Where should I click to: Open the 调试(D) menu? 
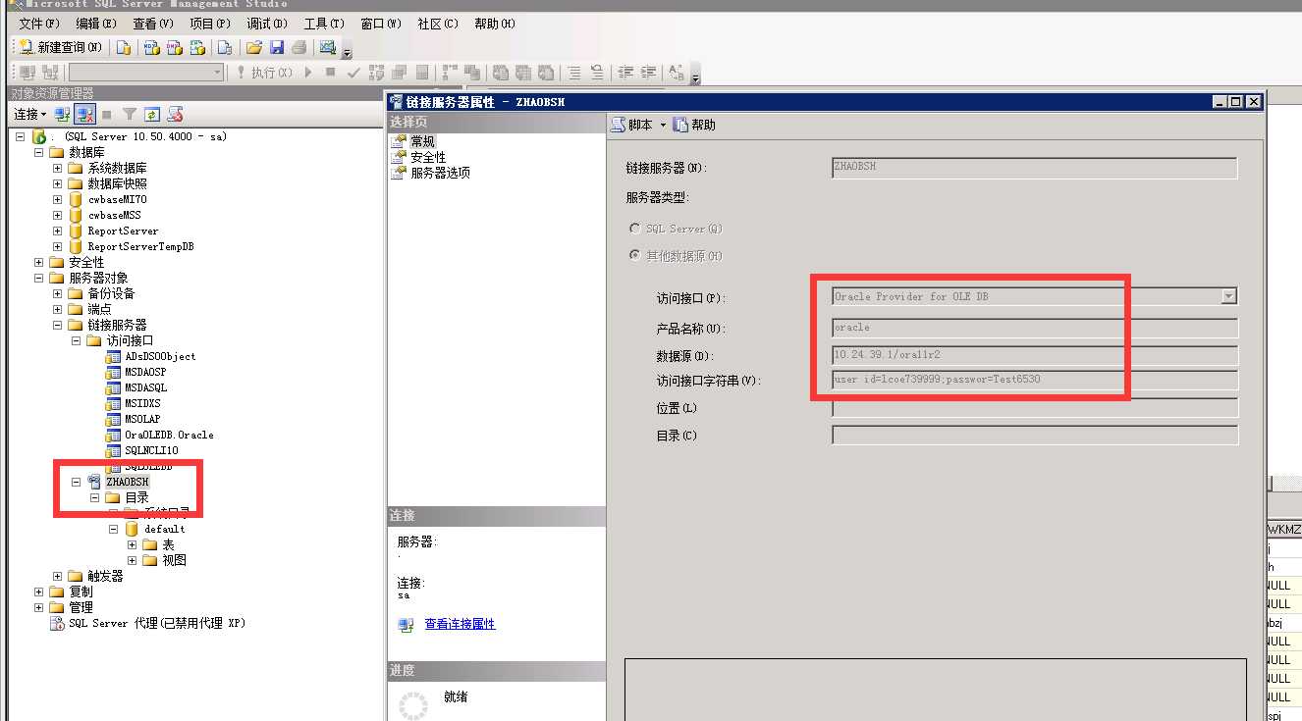click(x=267, y=24)
